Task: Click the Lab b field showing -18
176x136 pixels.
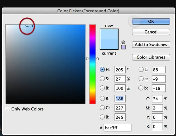Action: [159, 88]
